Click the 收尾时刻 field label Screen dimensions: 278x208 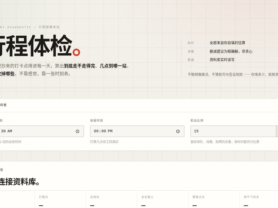[x=97, y=120]
